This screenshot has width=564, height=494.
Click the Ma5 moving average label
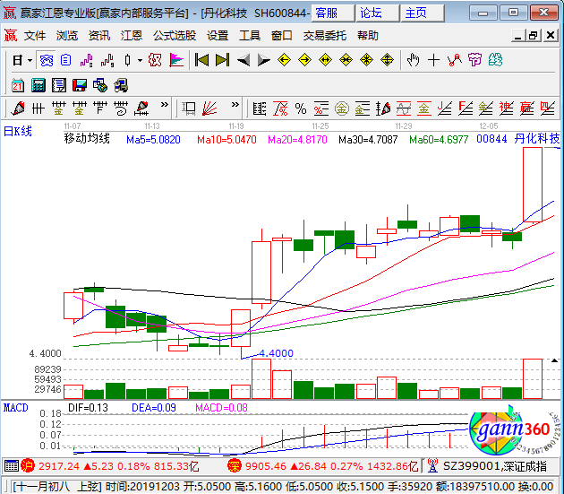pos(153,140)
